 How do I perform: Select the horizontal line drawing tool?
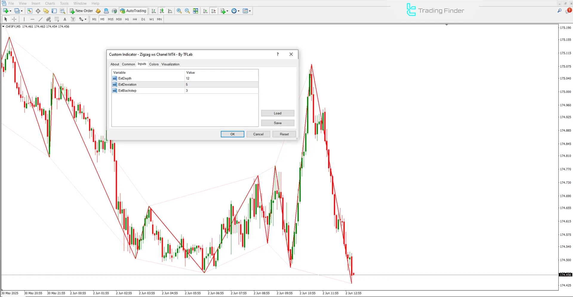pyautogui.click(x=32, y=19)
